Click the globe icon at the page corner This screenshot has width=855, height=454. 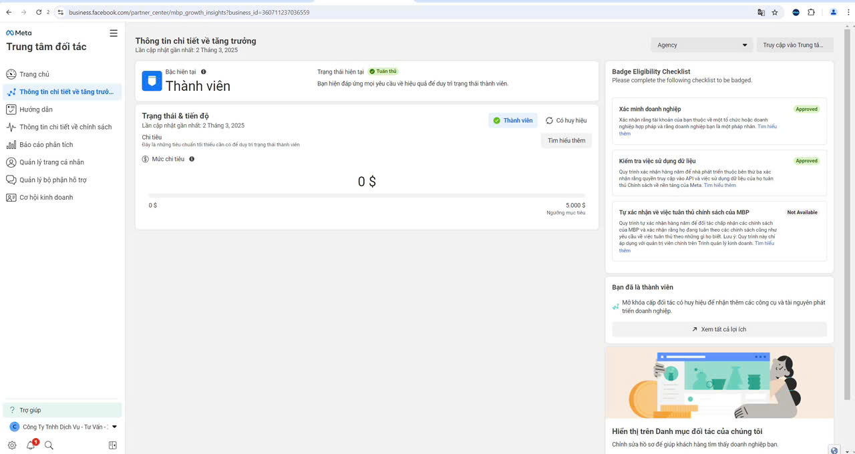[x=834, y=449]
